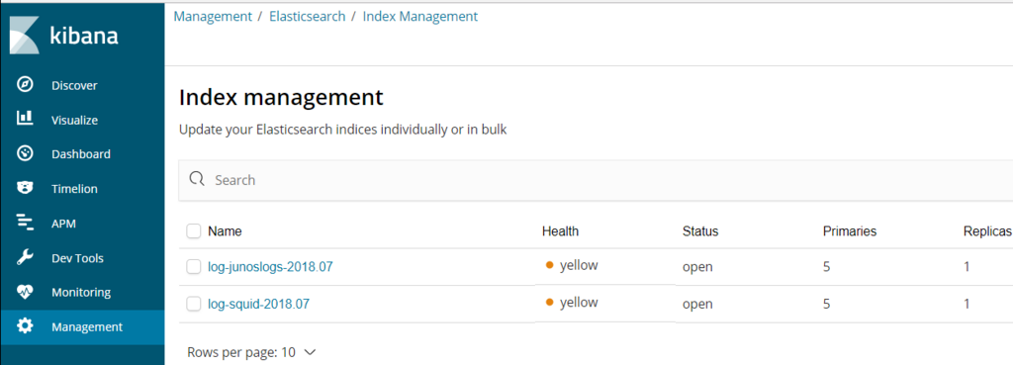Open APM via stacked lines icon
This screenshot has height=365, width=1013.
25,223
